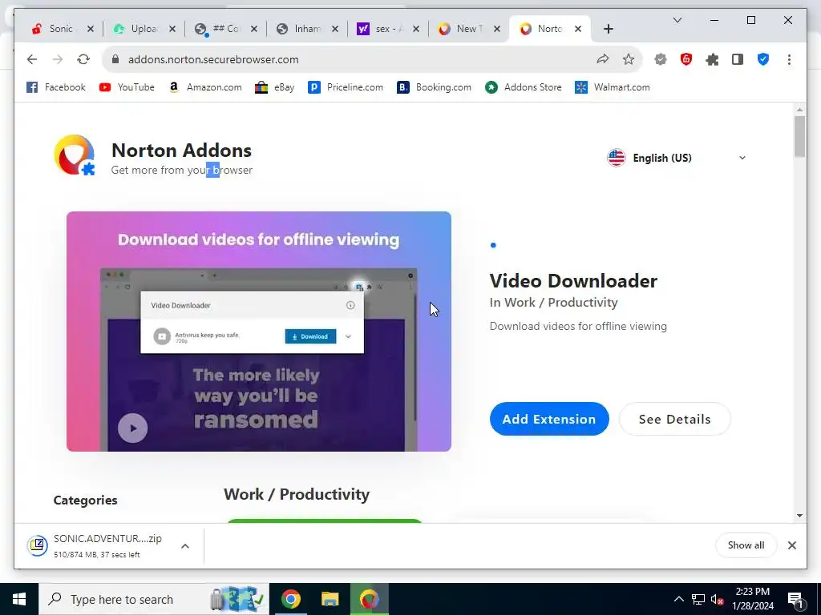This screenshot has width=821, height=615.
Task: Click the Video Downloader heading
Action: point(573,281)
